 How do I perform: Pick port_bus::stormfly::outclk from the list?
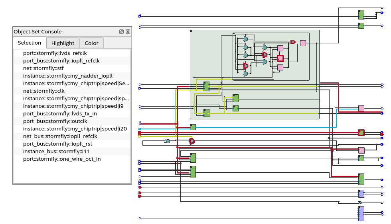click(x=55, y=121)
